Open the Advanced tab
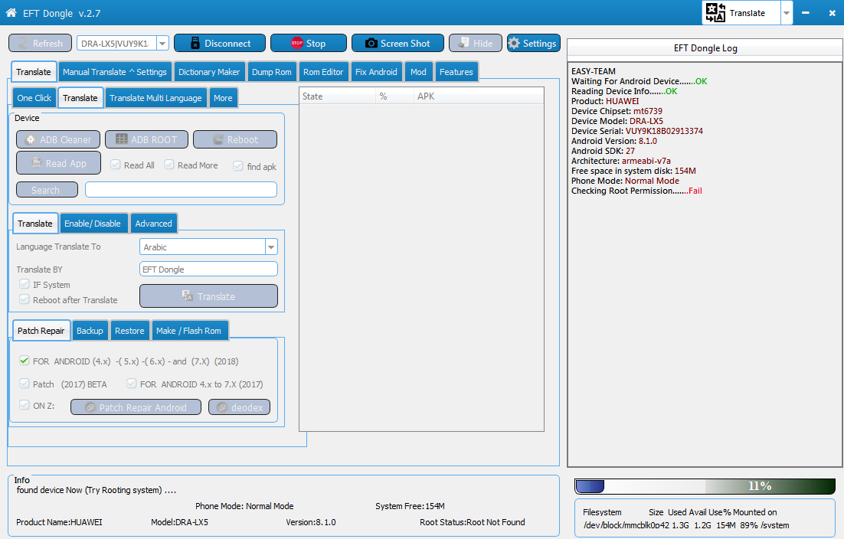The image size is (844, 539). [153, 224]
